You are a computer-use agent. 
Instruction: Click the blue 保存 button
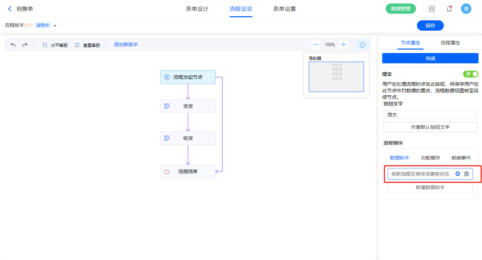(430, 25)
